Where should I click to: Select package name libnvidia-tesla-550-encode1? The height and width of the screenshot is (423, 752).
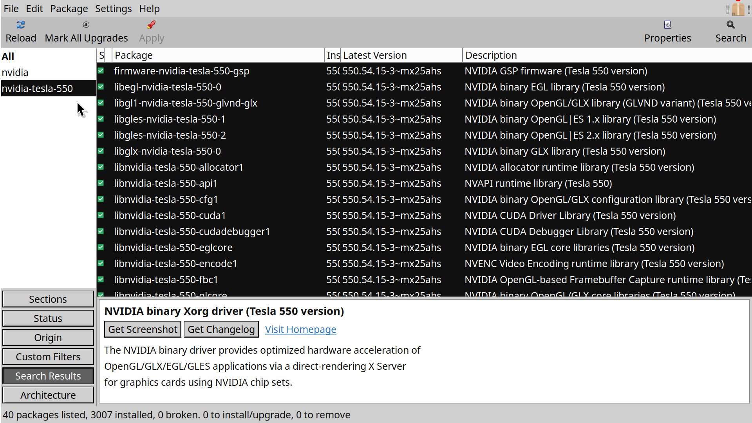175,264
